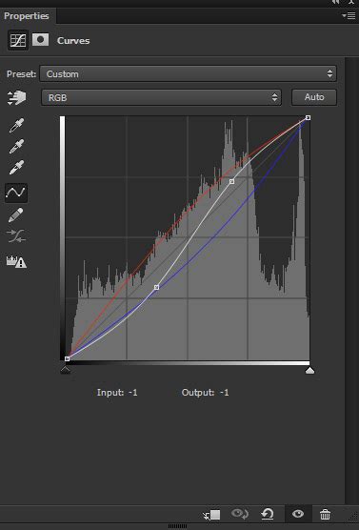Toggle layer visibility eye icon
The image size is (359, 530).
pos(298,514)
